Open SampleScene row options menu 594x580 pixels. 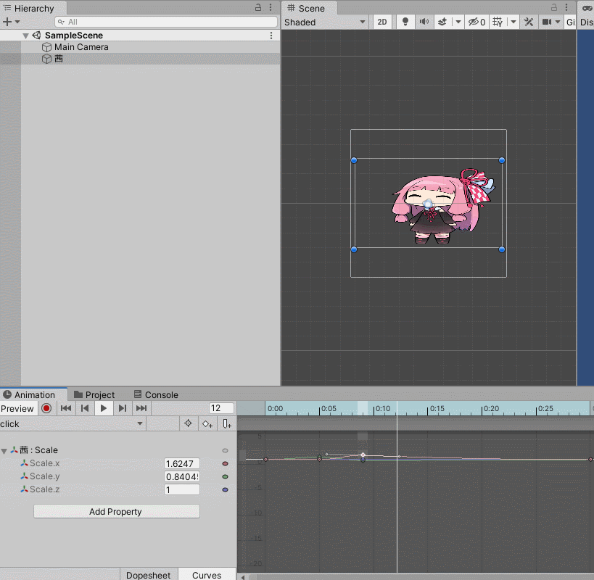271,36
